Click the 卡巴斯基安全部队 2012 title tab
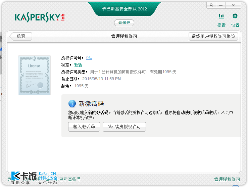This screenshot has width=248, height=187. tap(124, 9)
